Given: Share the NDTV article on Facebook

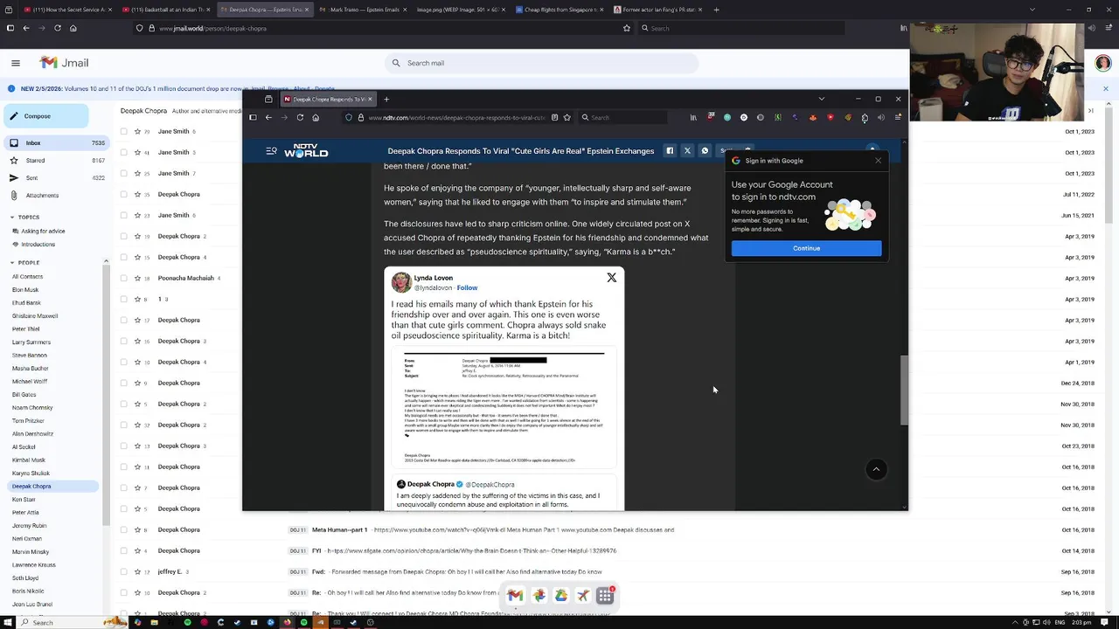Looking at the screenshot, I should pos(670,151).
